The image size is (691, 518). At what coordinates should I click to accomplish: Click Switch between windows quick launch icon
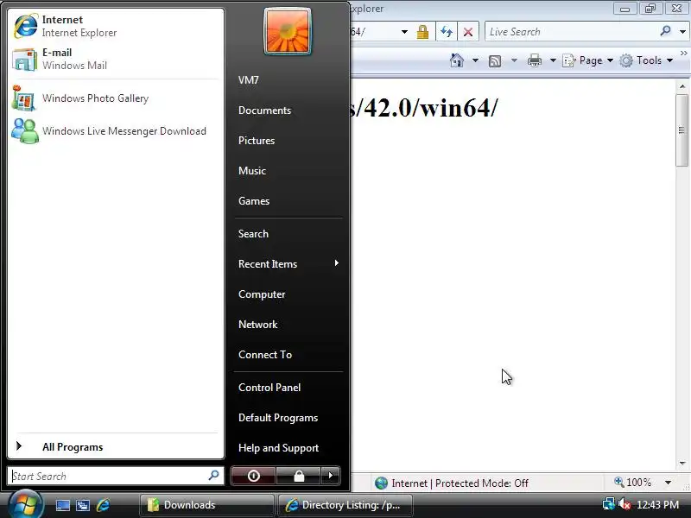82,505
